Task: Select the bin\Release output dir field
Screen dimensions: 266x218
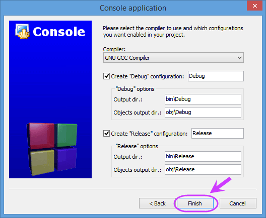Action: [x=203, y=156]
